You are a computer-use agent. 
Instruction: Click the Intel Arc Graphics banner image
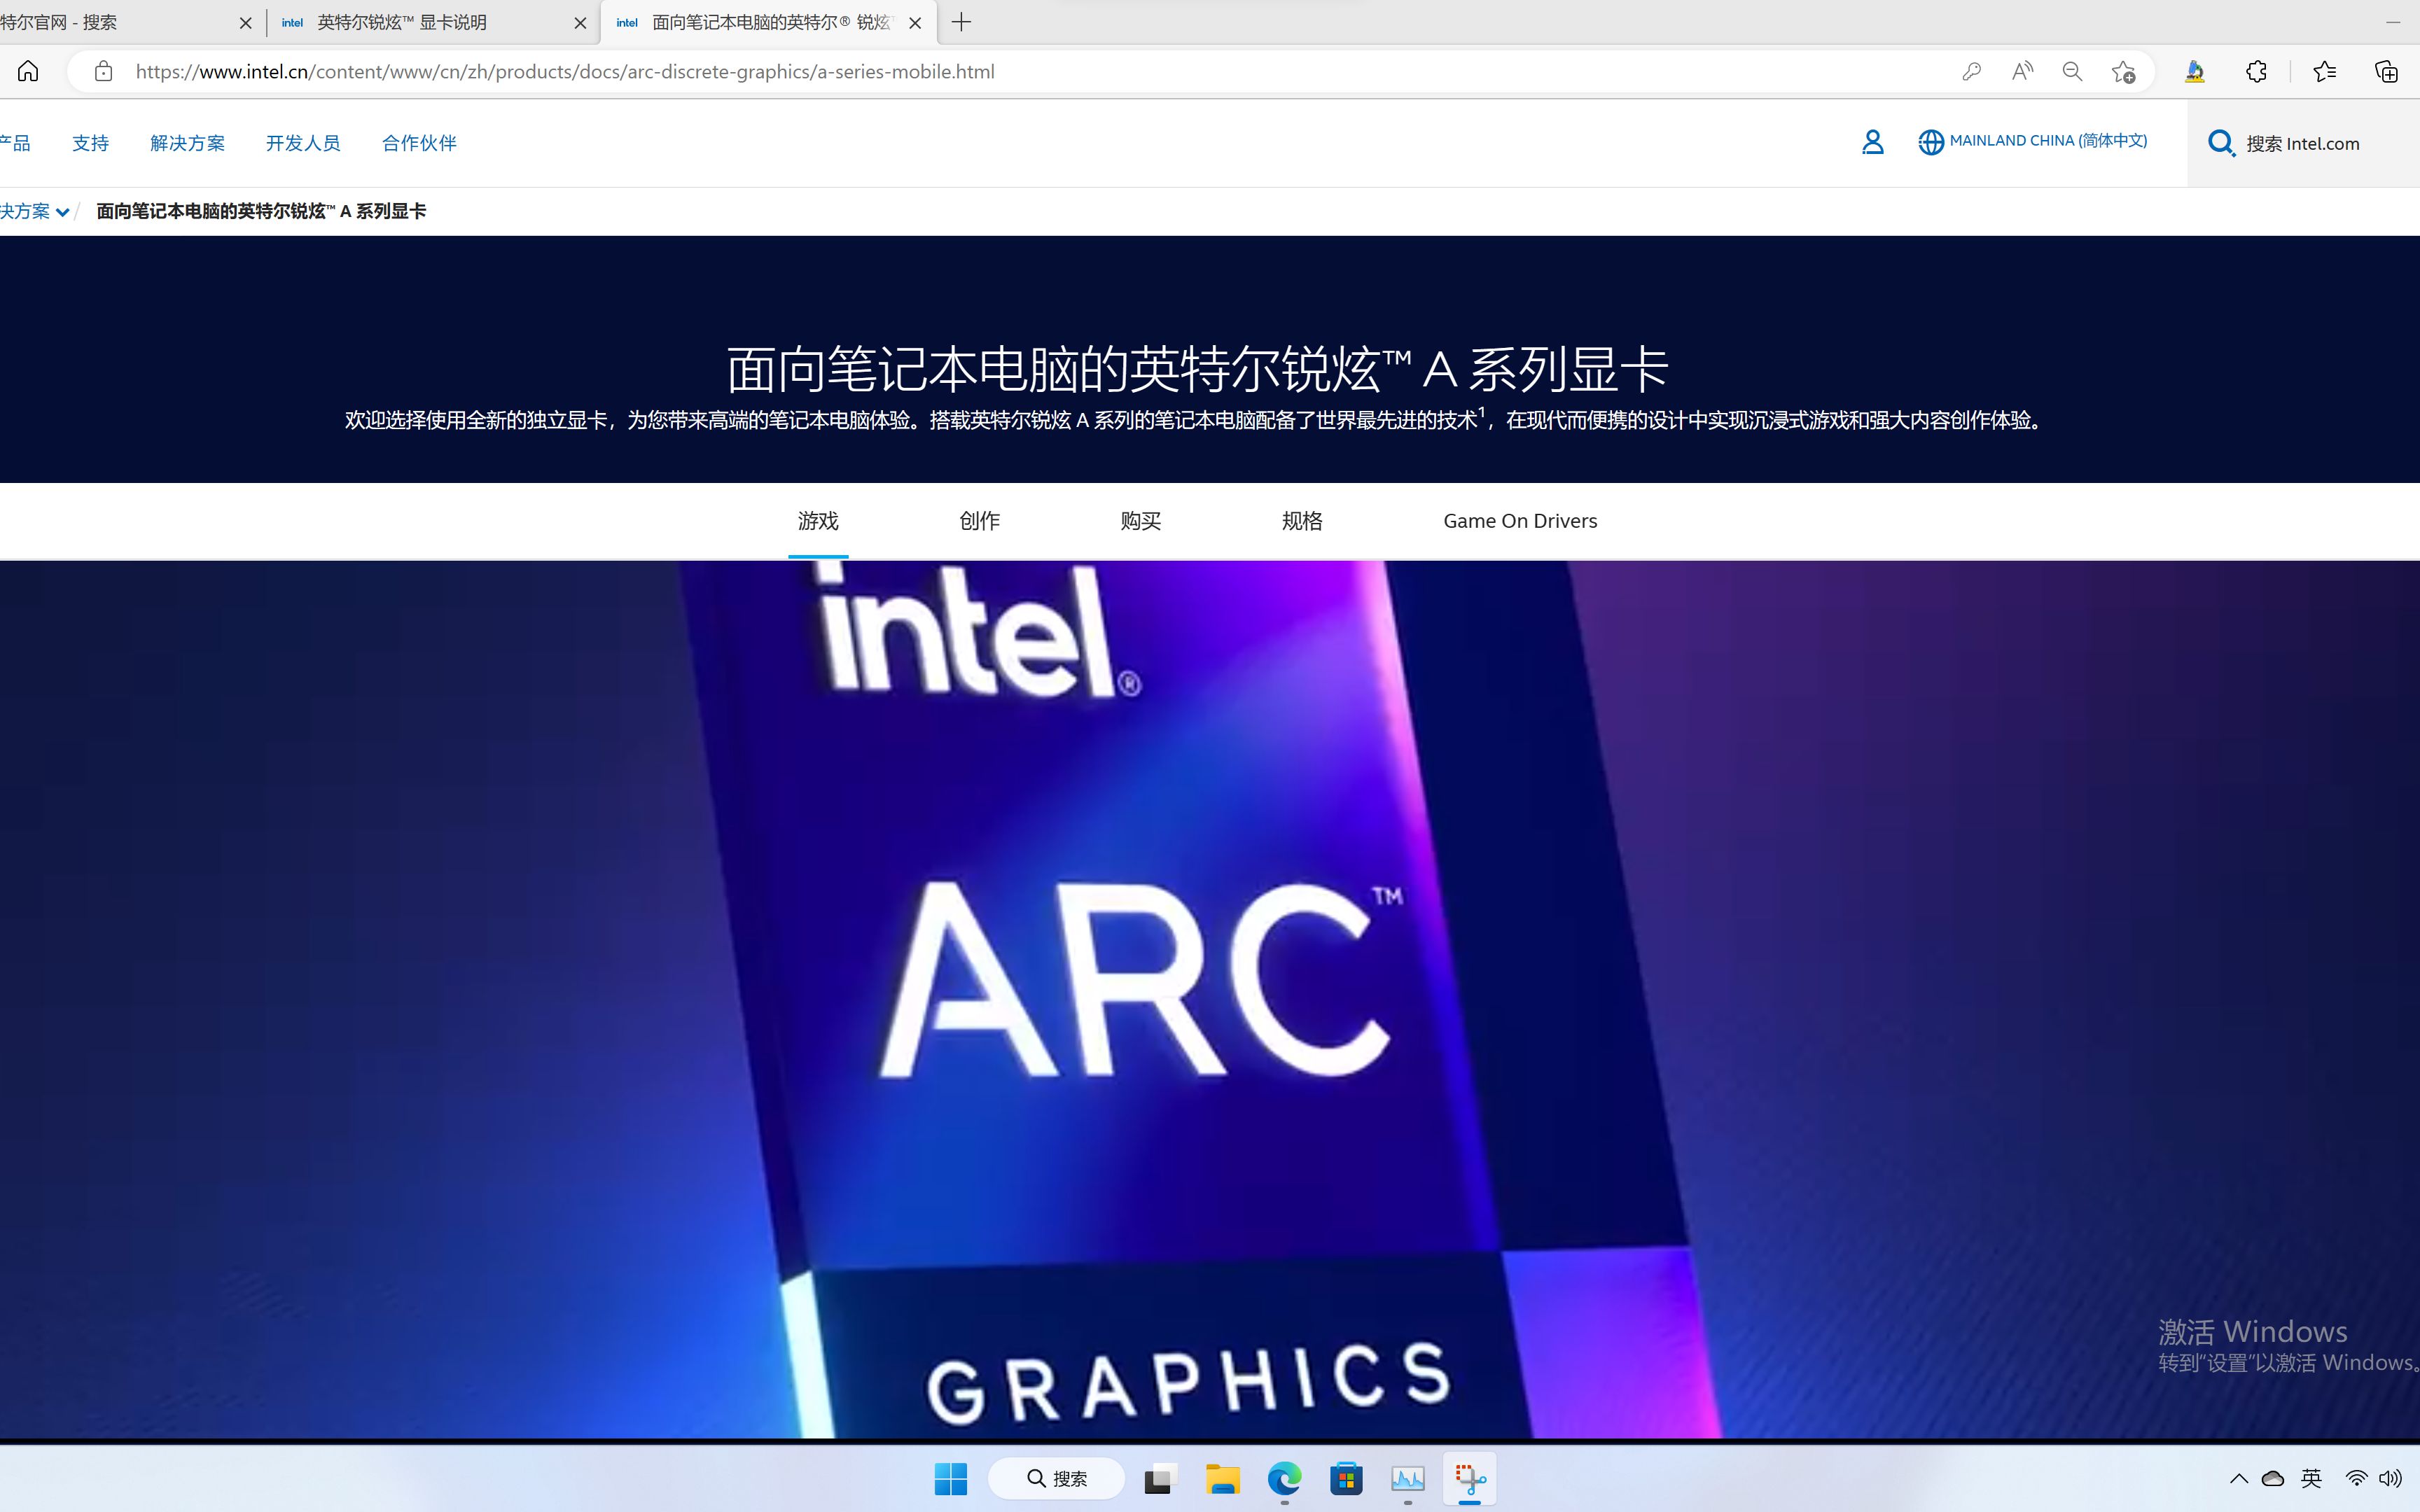1210,1000
